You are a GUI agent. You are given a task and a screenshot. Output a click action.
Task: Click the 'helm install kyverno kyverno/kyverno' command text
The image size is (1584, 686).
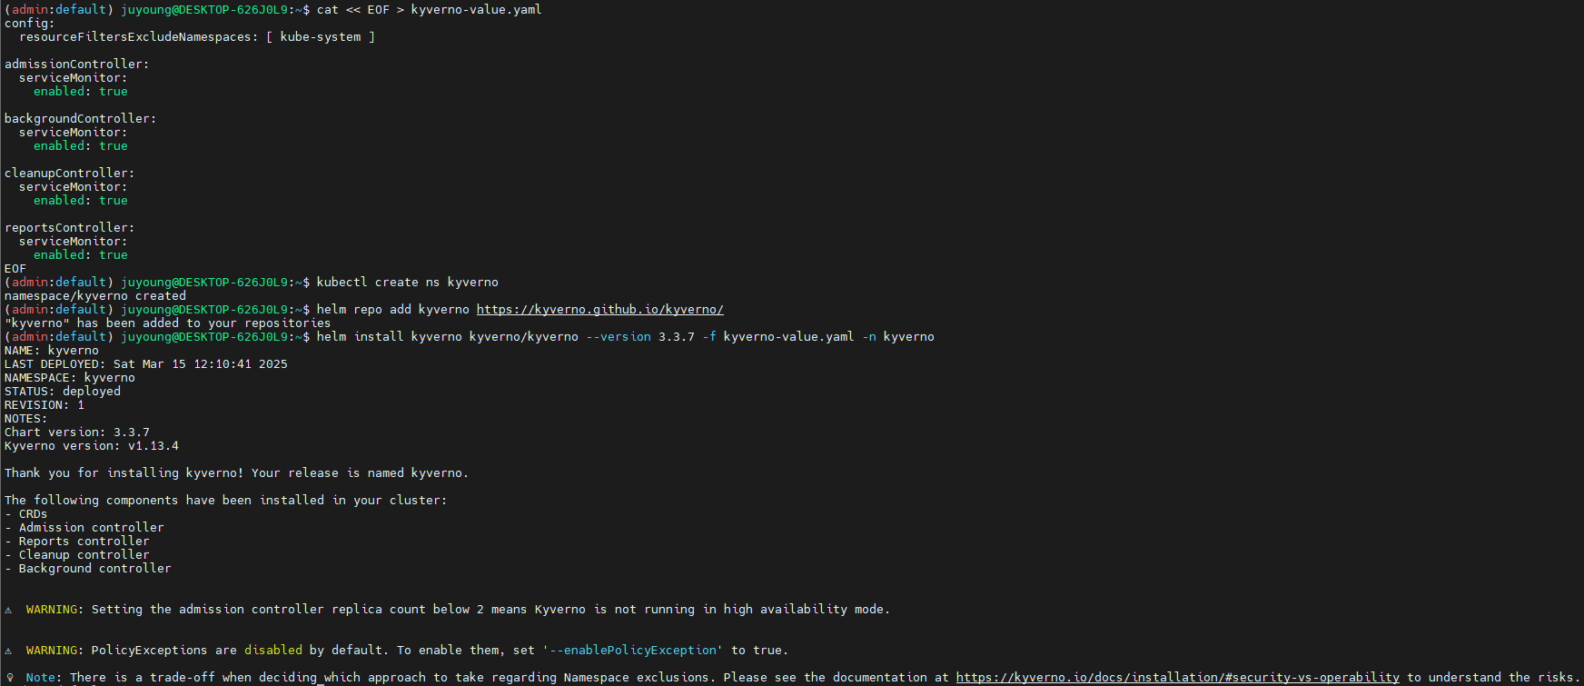coord(447,337)
